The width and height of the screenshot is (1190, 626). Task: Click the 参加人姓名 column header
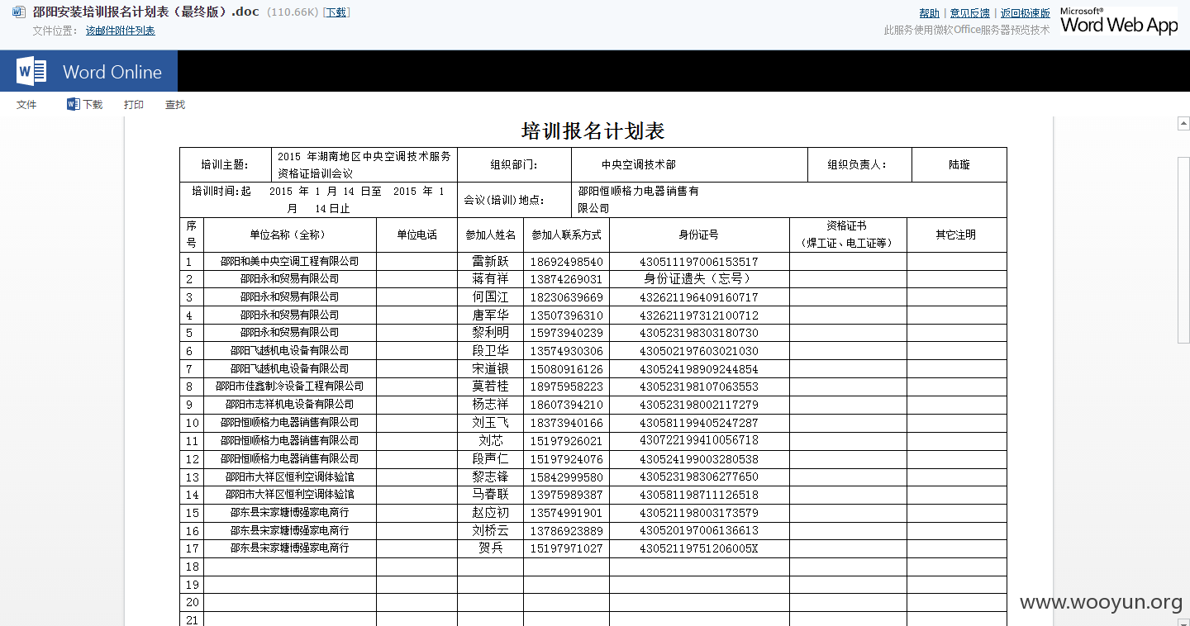point(490,235)
